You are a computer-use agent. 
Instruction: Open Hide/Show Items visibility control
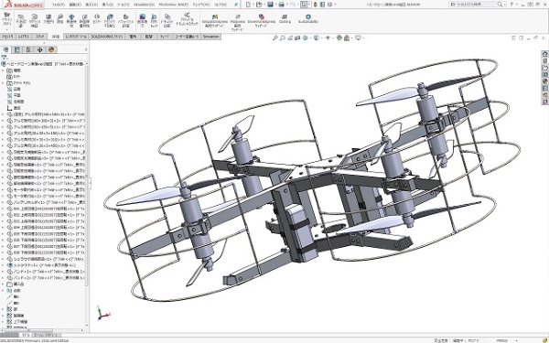pyautogui.click(x=328, y=38)
